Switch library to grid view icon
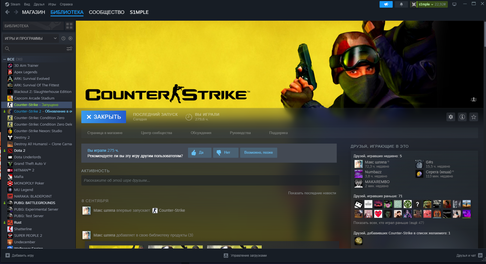Image resolution: width=486 pixels, height=264 pixels. point(69,26)
